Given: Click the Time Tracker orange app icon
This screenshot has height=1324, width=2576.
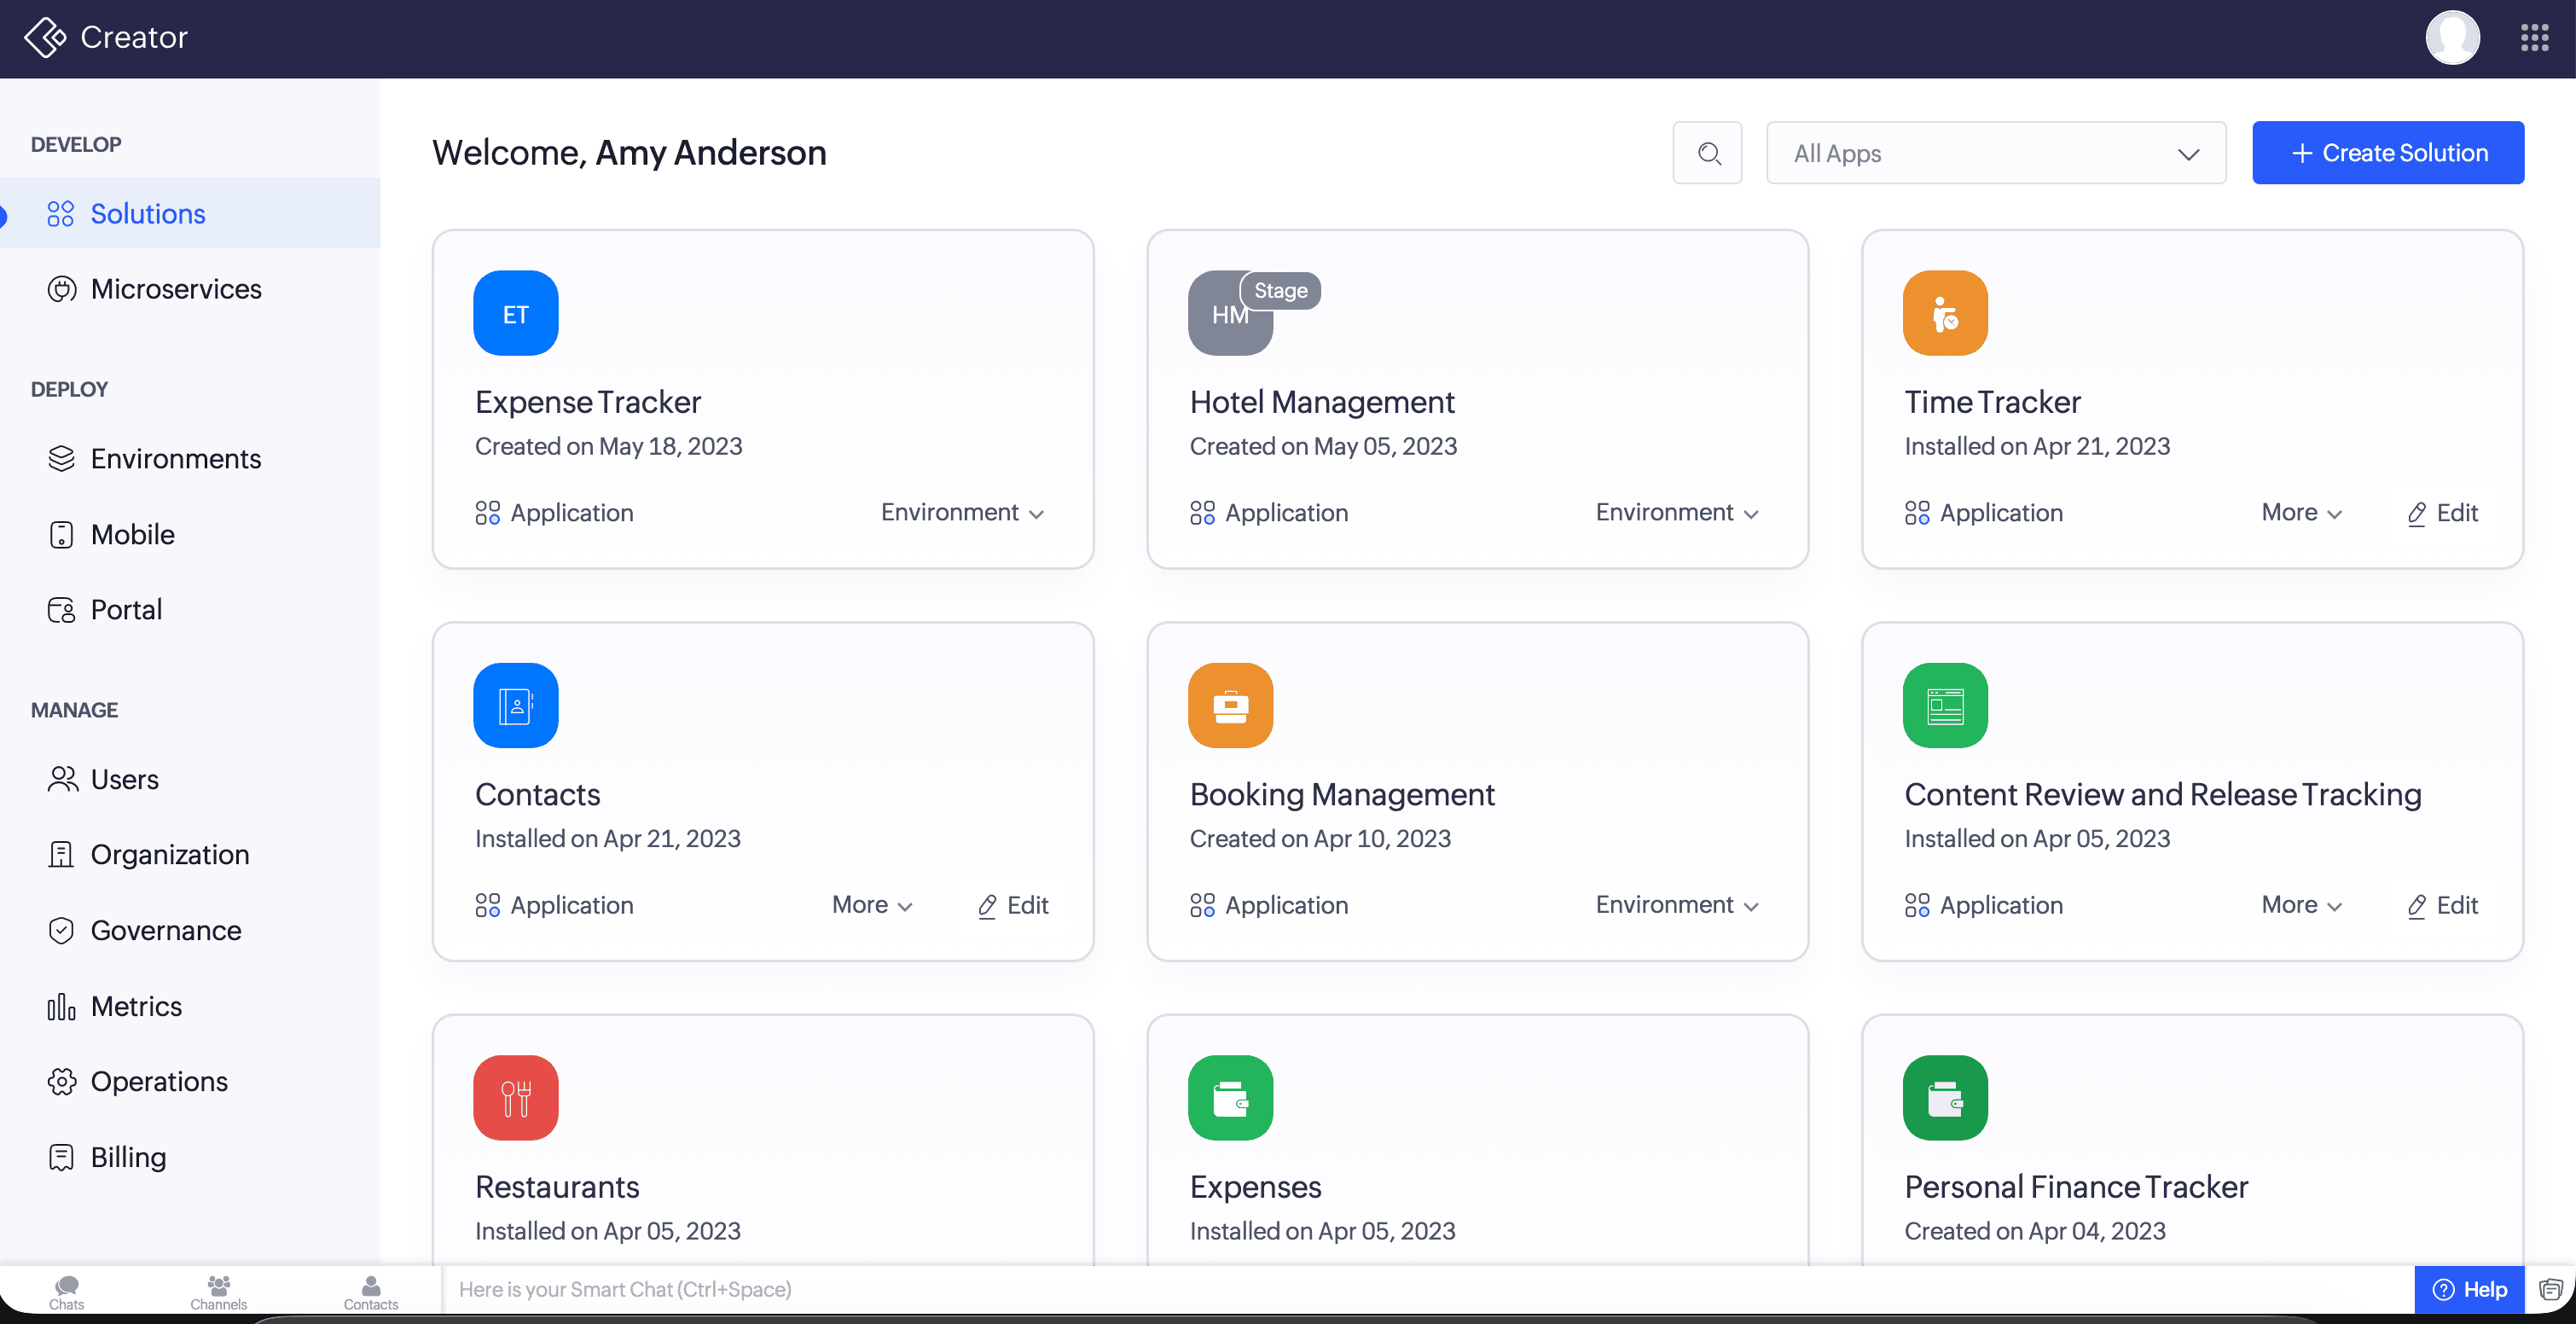Looking at the screenshot, I should click(x=1944, y=313).
